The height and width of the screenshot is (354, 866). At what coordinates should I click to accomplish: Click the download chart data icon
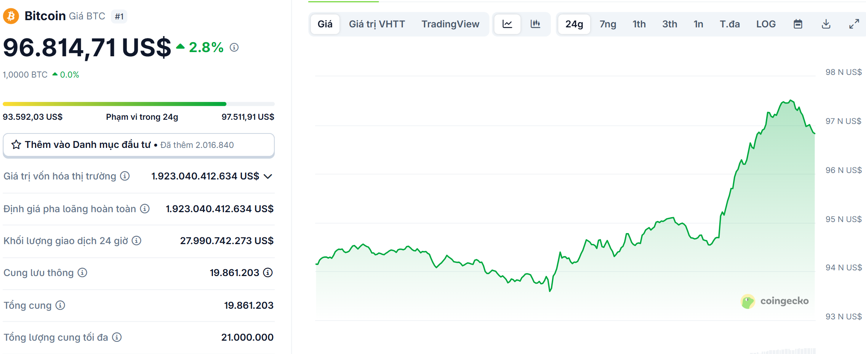pos(826,24)
